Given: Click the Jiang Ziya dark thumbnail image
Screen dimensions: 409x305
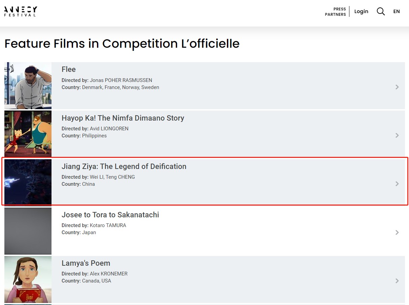Looking at the screenshot, I should 28,182.
